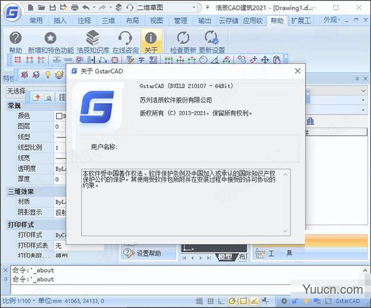371x308 pixels.
Task: Click the scroll up arrow in license textbox
Action: [x=285, y=174]
